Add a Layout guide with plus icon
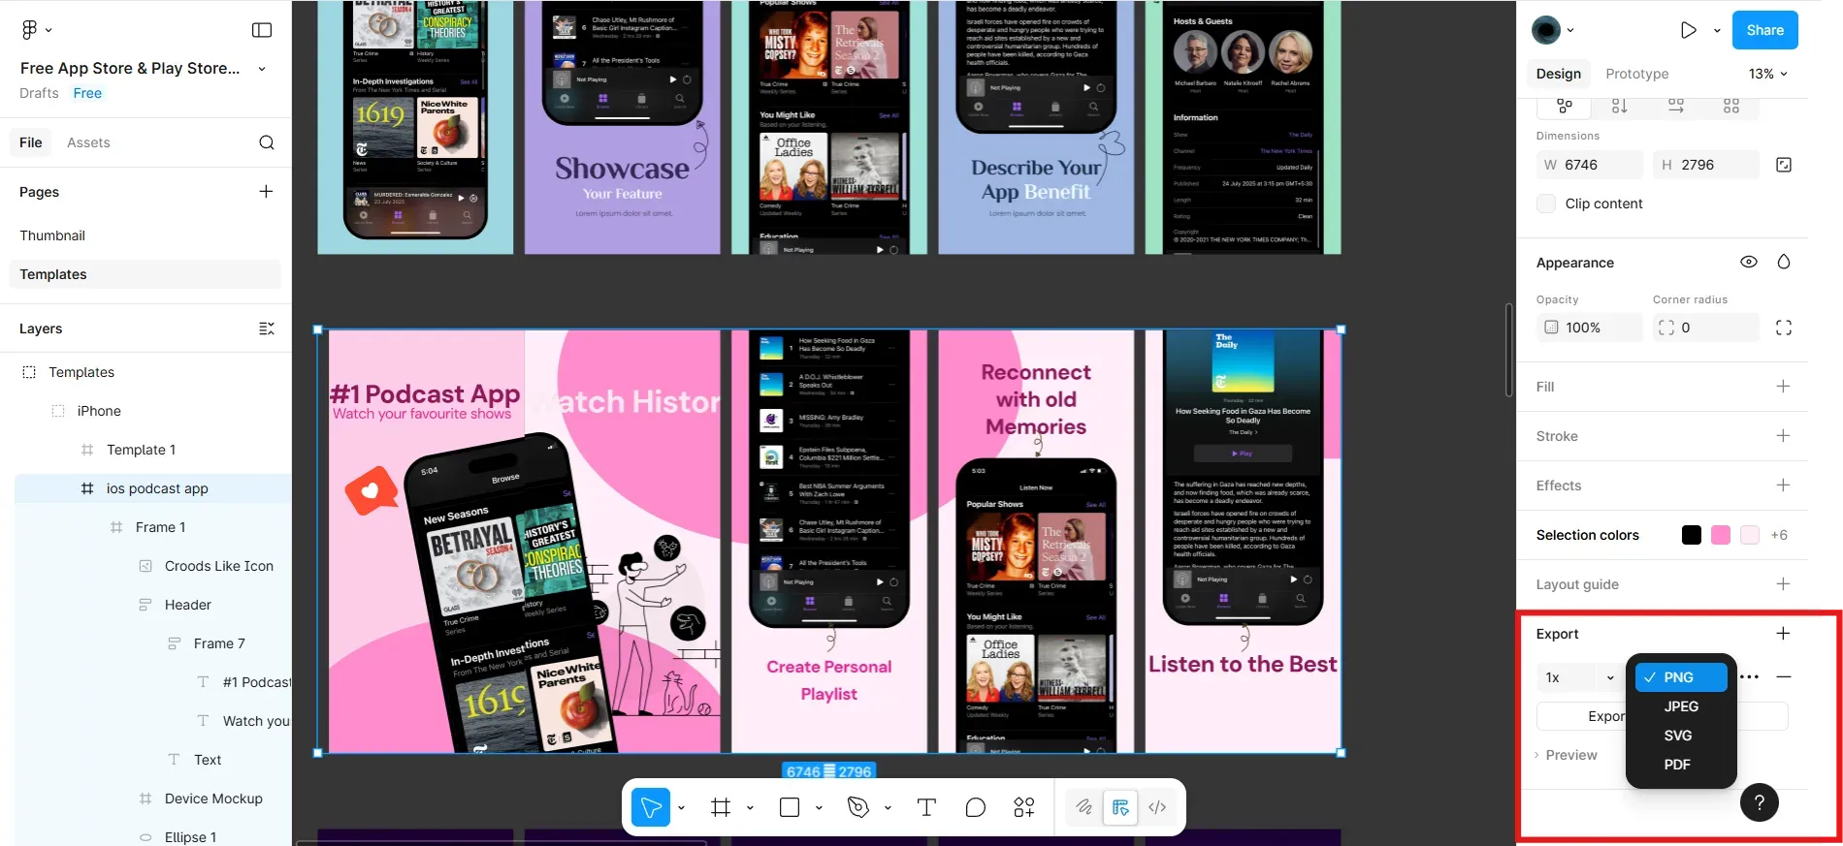1843x846 pixels. pyautogui.click(x=1783, y=583)
